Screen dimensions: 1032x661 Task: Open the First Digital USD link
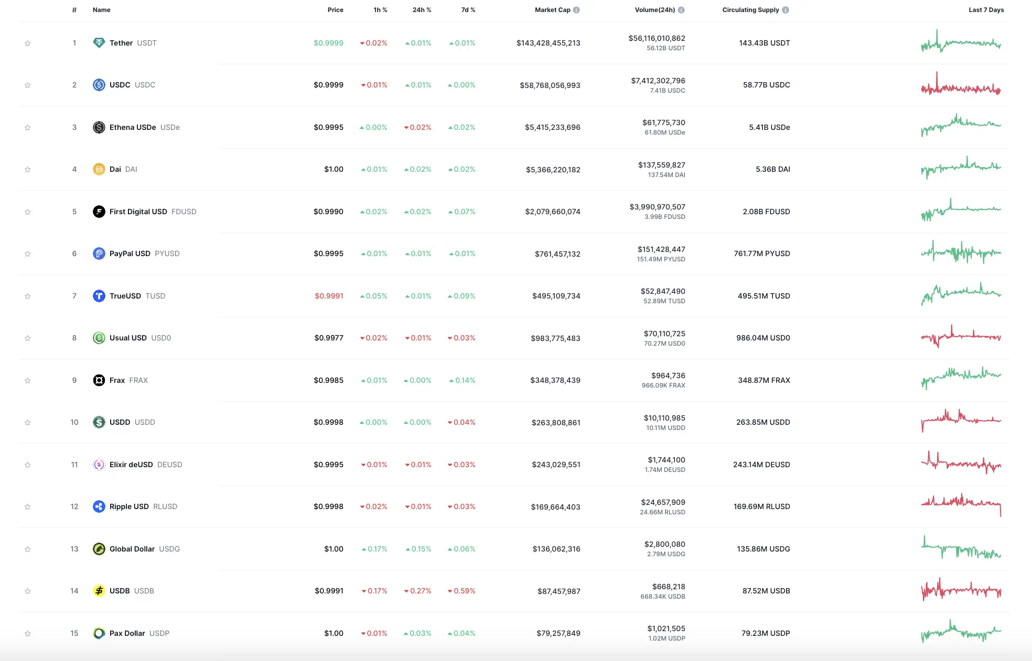pyautogui.click(x=138, y=212)
